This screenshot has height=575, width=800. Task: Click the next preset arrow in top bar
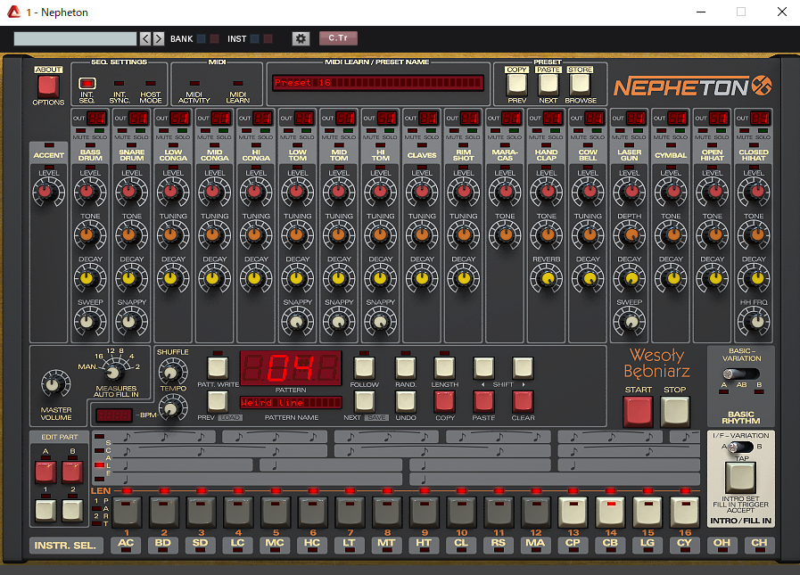pyautogui.click(x=159, y=38)
